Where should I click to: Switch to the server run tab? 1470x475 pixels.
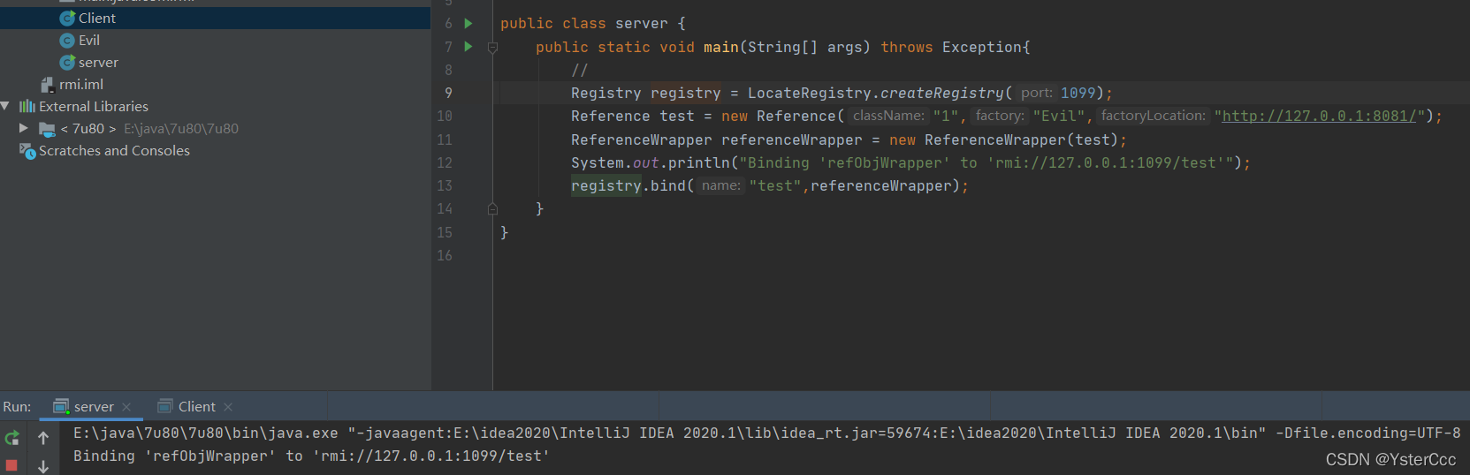94,406
